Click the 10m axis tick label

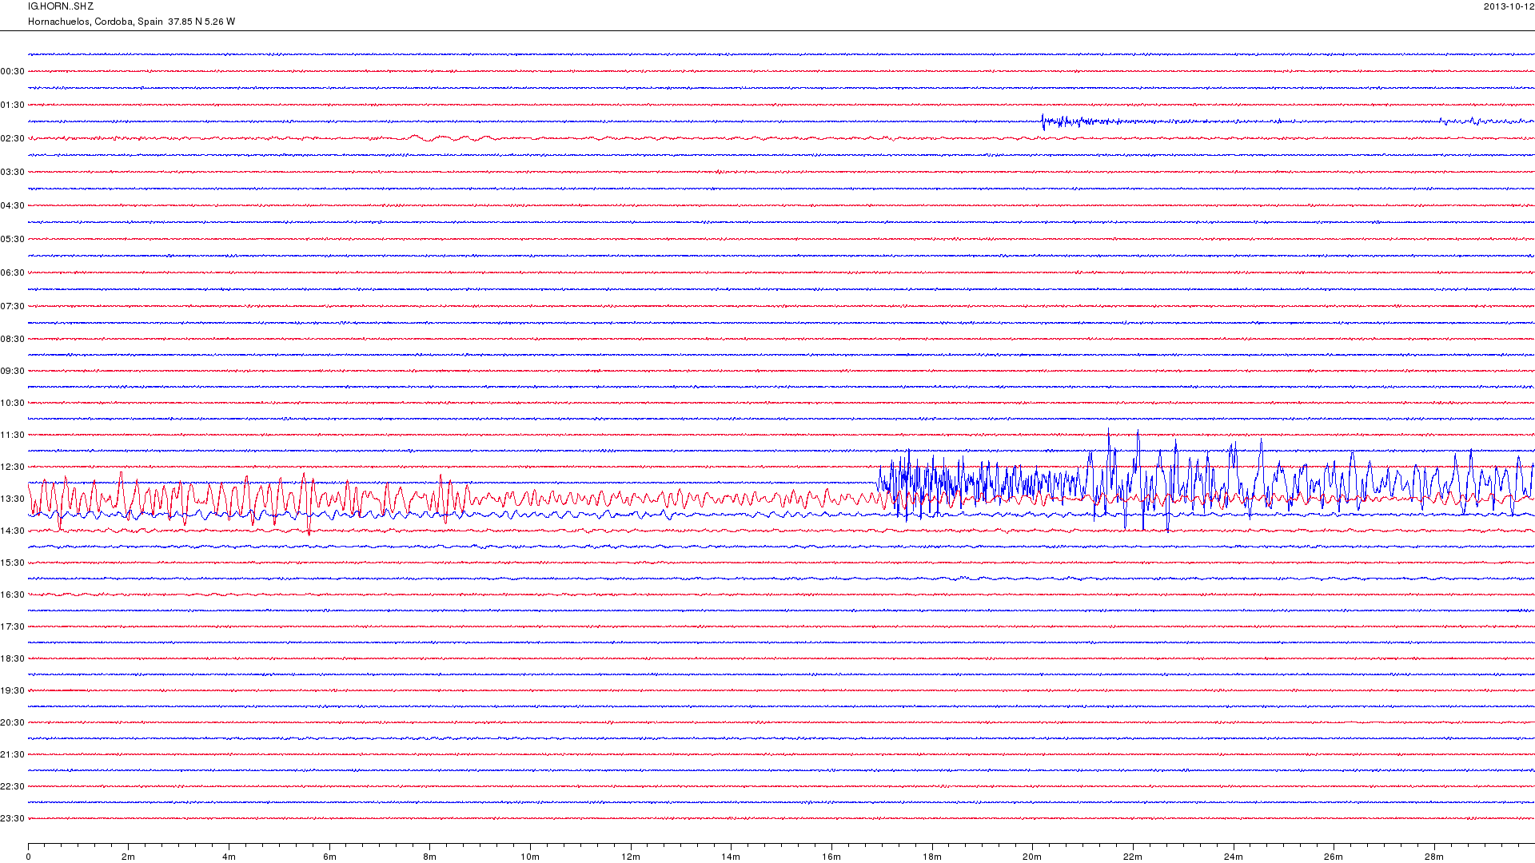(x=530, y=857)
